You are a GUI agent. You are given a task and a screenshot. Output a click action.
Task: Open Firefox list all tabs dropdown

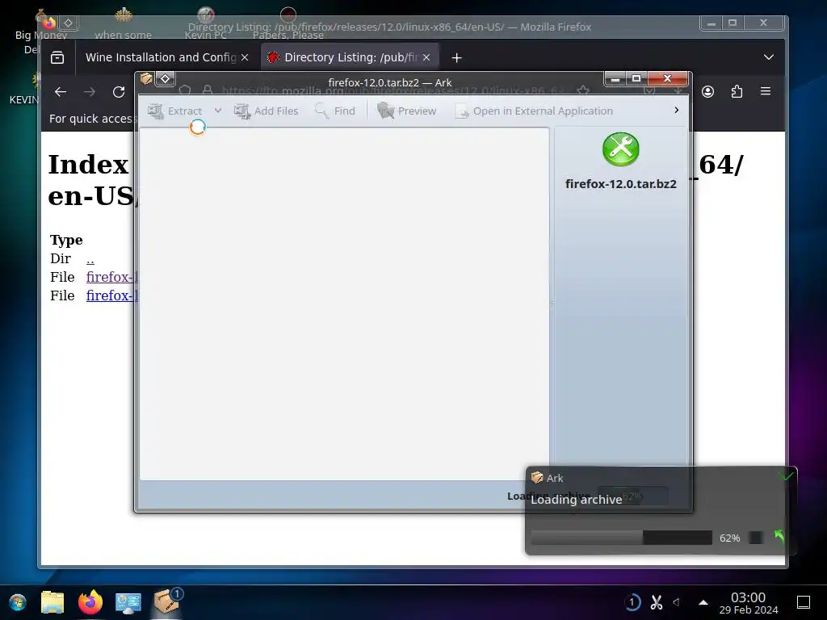[x=769, y=57]
